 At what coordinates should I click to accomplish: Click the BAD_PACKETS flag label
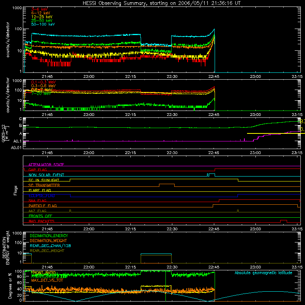click(42, 221)
